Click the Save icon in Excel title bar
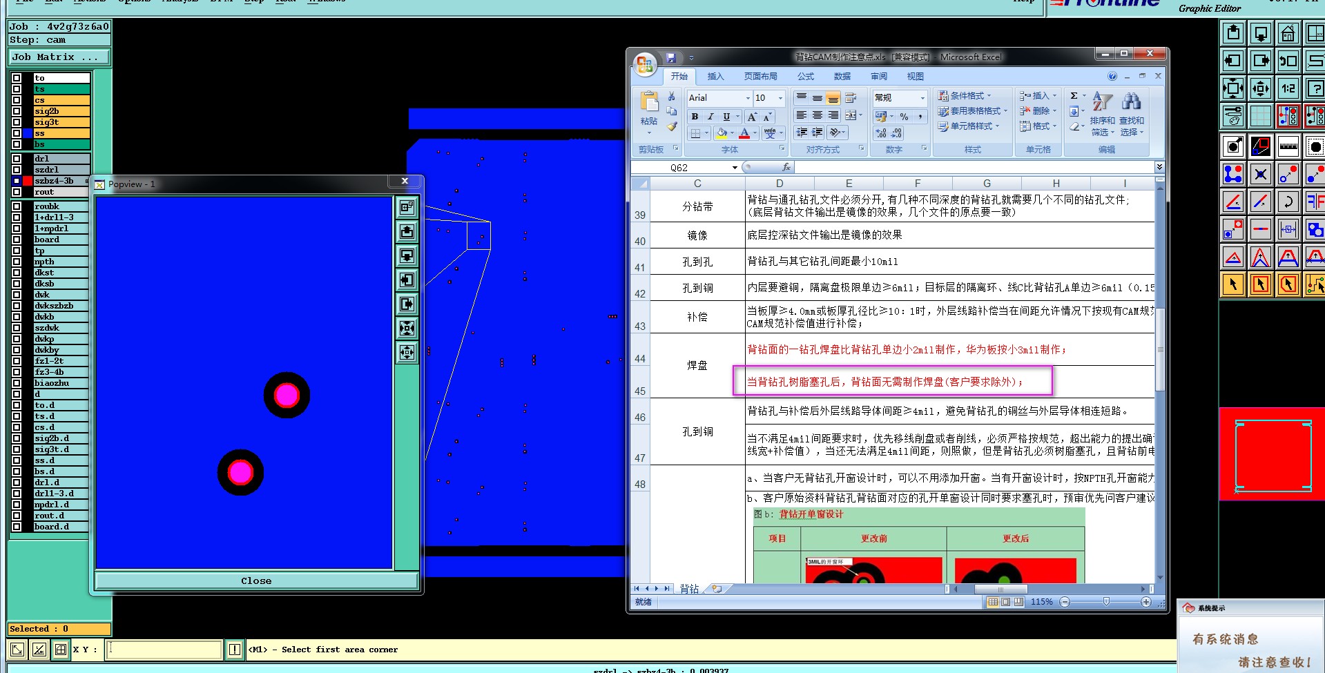 670,58
